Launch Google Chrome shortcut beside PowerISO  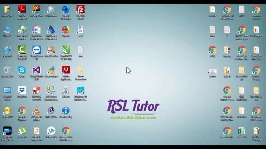22,111
